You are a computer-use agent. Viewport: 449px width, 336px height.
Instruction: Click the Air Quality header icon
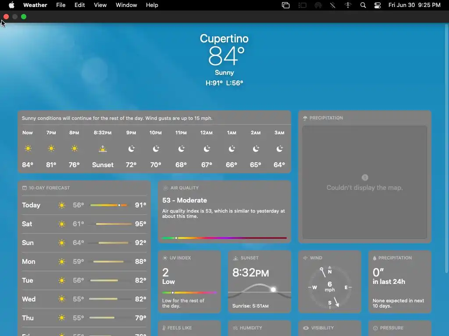coord(165,188)
